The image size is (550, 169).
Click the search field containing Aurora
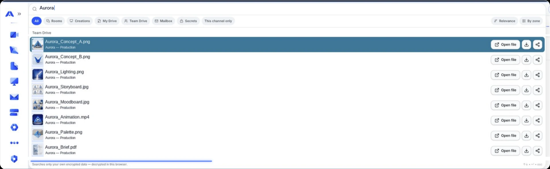pyautogui.click(x=286, y=8)
